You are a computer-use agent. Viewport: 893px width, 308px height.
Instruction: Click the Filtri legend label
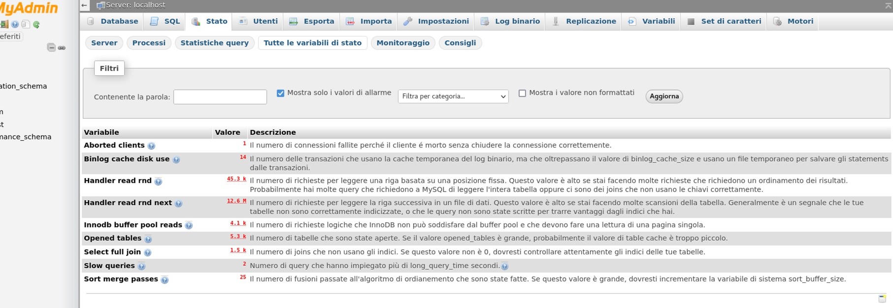tap(109, 68)
